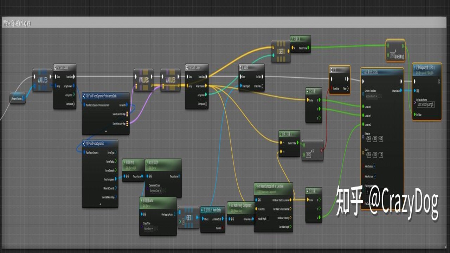Click the In Variable Name text field
Viewport: 450px width, 253px height.
click(425, 105)
